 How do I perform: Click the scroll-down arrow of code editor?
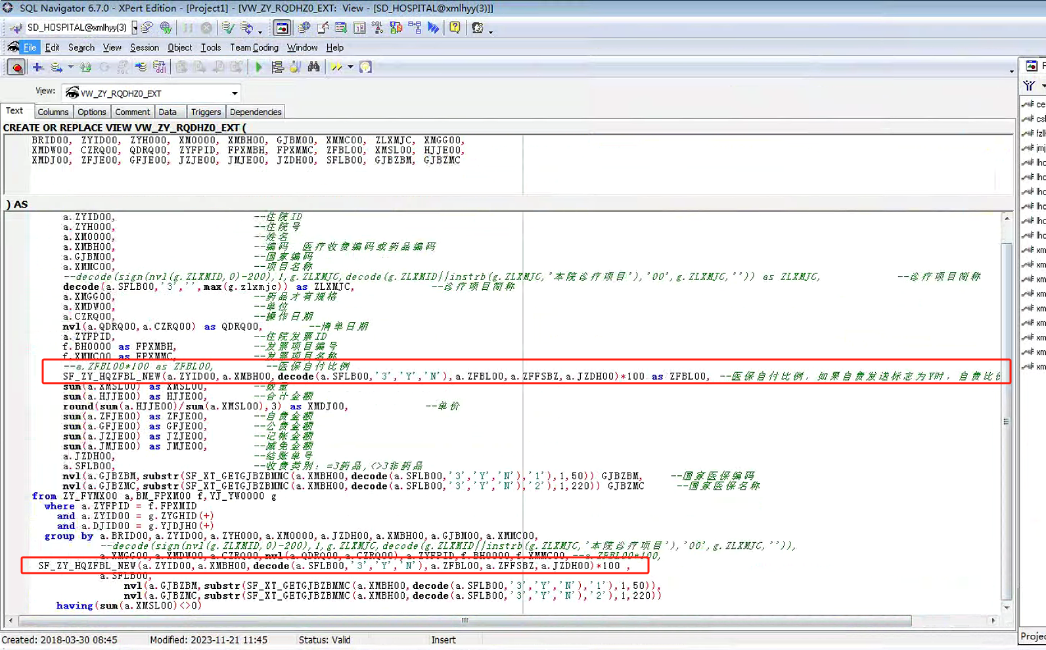(x=1006, y=607)
